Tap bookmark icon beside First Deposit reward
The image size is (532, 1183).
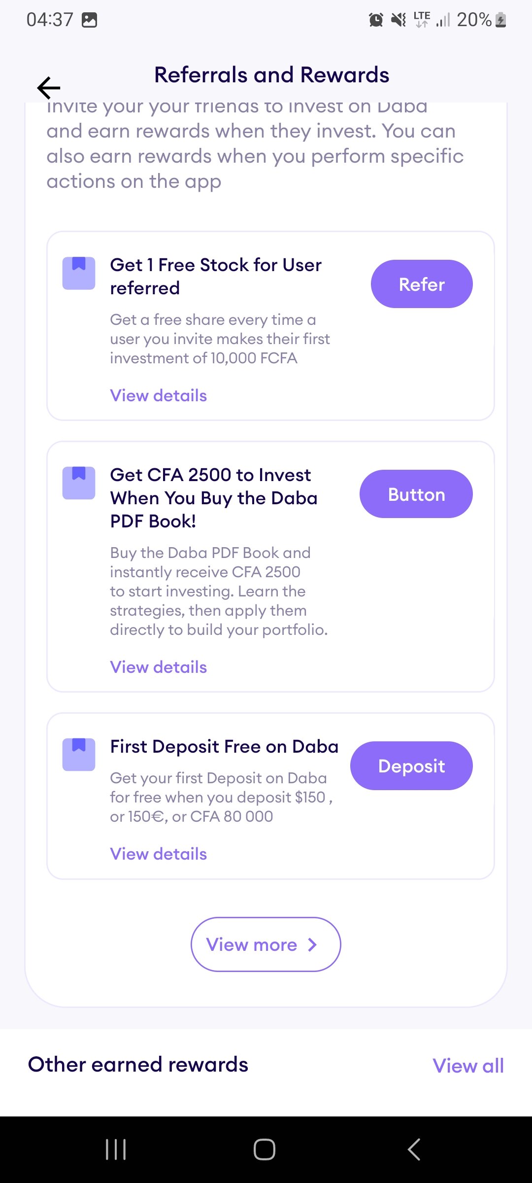pos(79,755)
